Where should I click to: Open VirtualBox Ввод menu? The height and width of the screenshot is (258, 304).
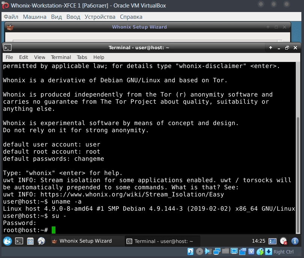(x=73, y=17)
